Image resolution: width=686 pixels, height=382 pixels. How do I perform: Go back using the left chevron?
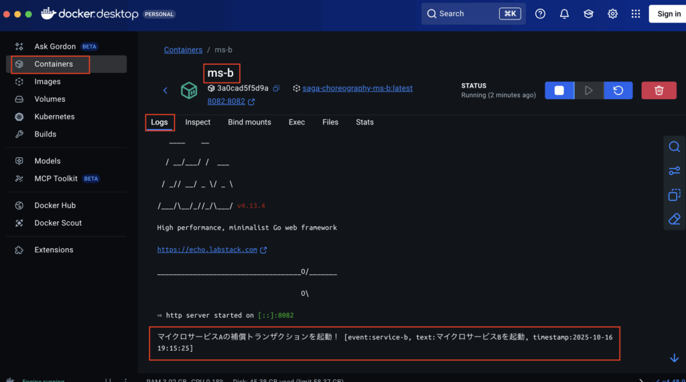165,90
